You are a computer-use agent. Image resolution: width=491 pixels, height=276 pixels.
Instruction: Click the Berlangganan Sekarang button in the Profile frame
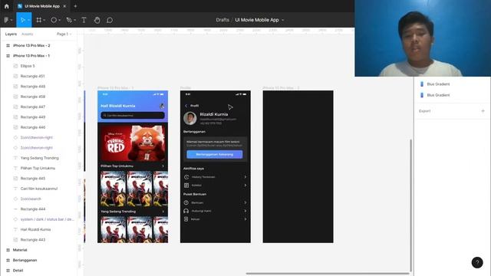tap(215, 154)
